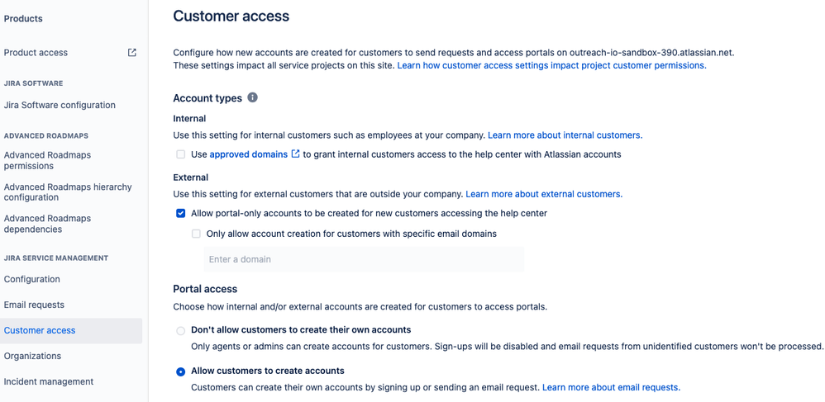Image resolution: width=825 pixels, height=402 pixels.
Task: Select the Allow customers to create accounts radio
Action: click(x=181, y=371)
